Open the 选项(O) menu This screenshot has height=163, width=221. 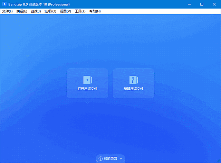click(50, 11)
